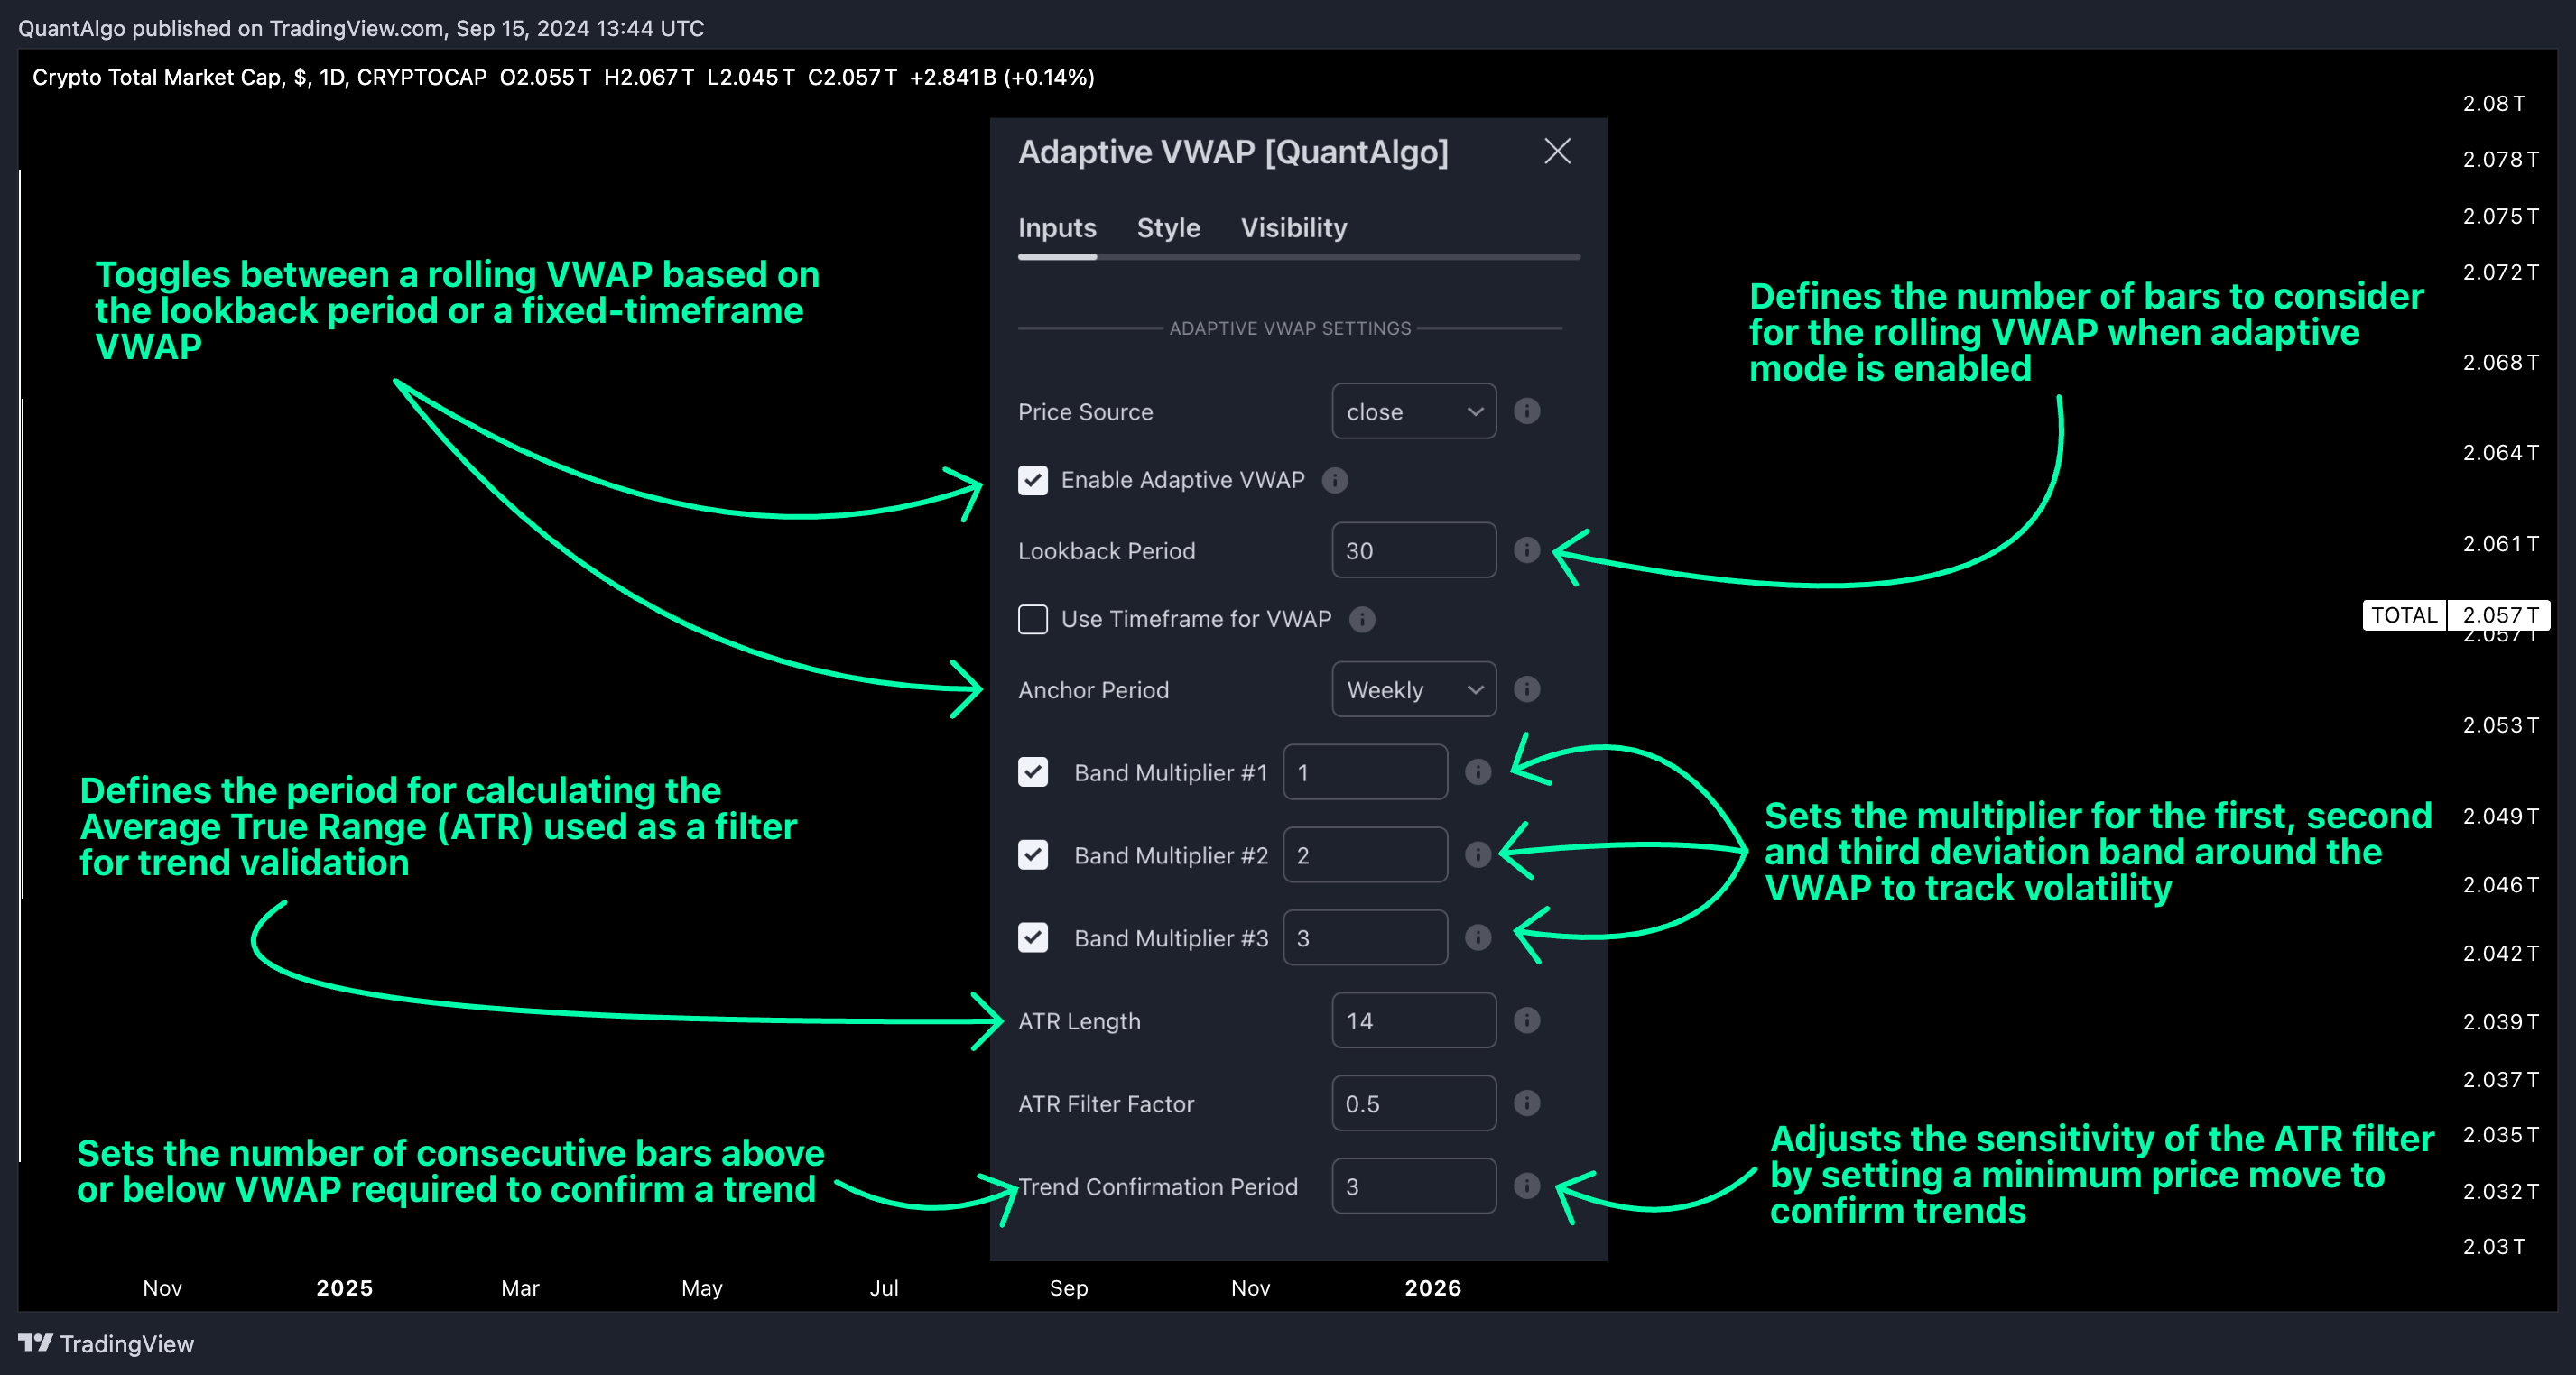Screen dimensions: 2576x1375
Task: Open the Price Source dropdown showing close
Action: point(1413,411)
